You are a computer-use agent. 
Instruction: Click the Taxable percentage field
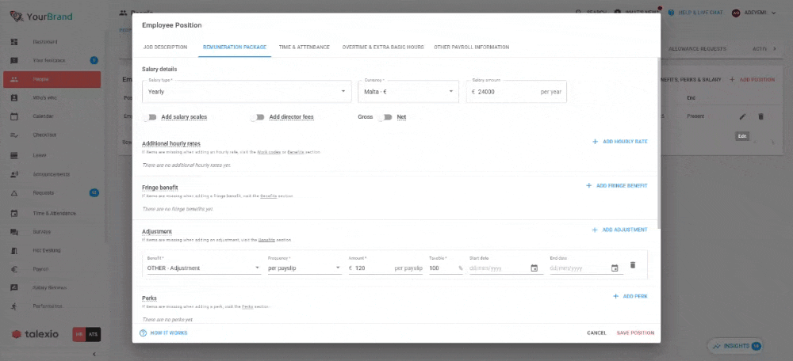point(446,268)
